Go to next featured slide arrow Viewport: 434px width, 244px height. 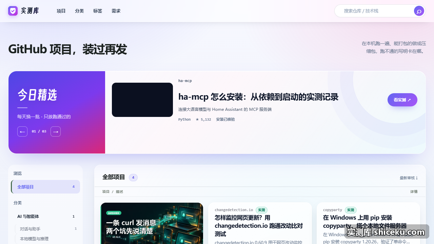pos(56,131)
